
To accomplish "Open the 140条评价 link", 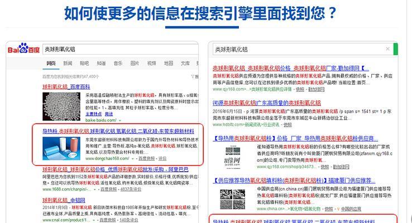I will (129, 220).
